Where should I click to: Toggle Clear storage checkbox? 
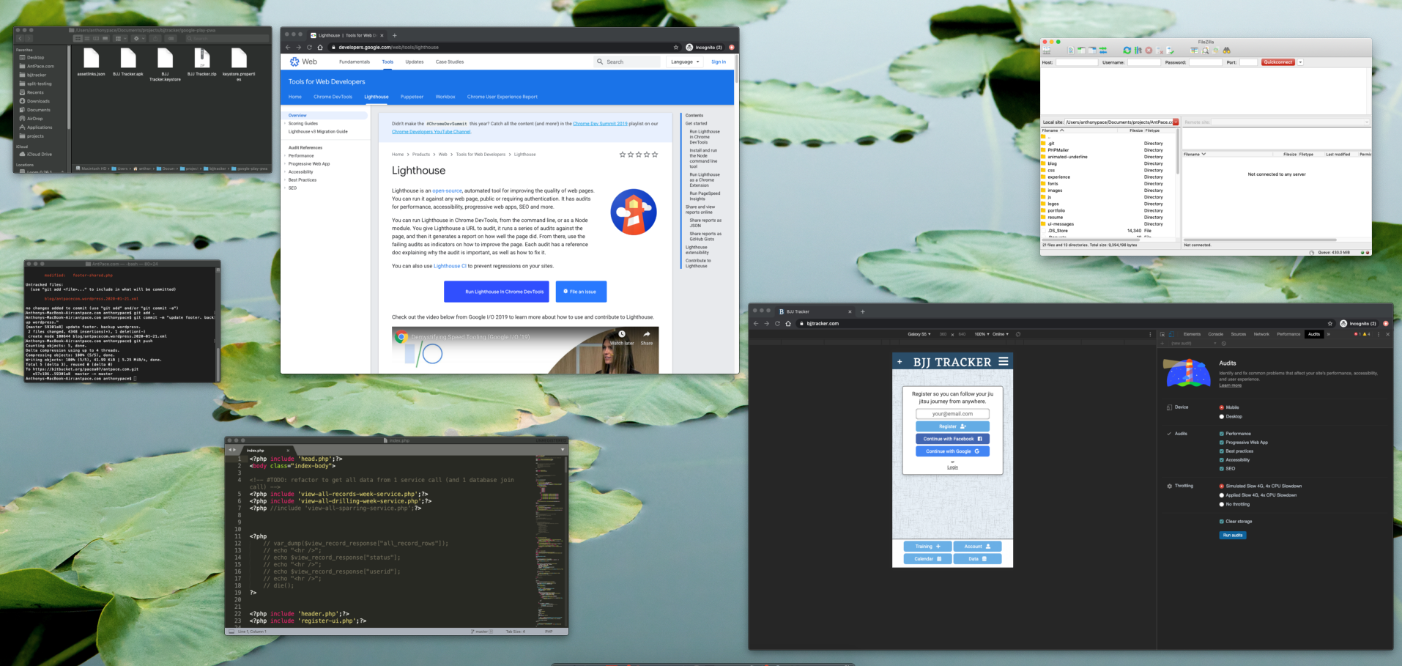pyautogui.click(x=1222, y=522)
